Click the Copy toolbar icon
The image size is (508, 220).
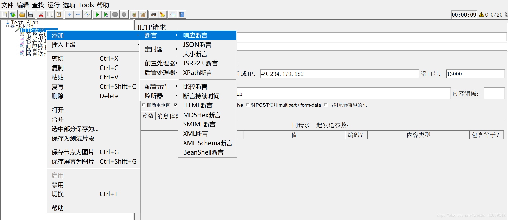point(50,14)
